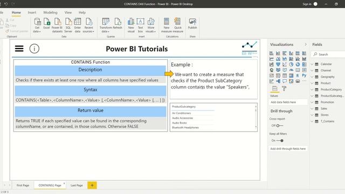The width and height of the screenshot is (345, 194).
Task: Select the funnel visual
Action: (x=278, y=64)
